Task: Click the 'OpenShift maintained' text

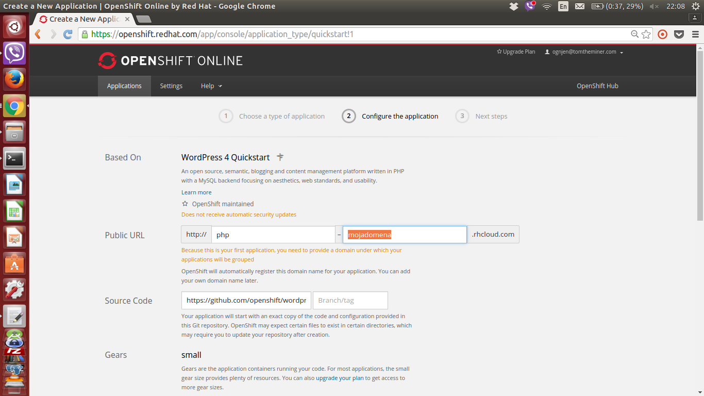Action: pyautogui.click(x=223, y=204)
